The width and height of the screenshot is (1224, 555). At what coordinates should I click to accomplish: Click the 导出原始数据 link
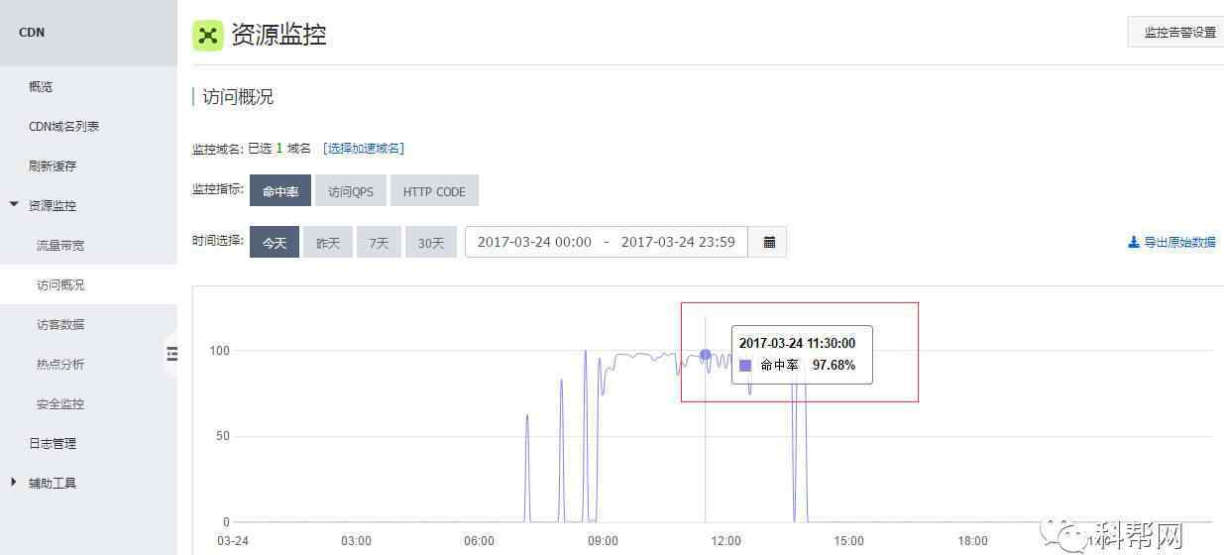[1179, 242]
